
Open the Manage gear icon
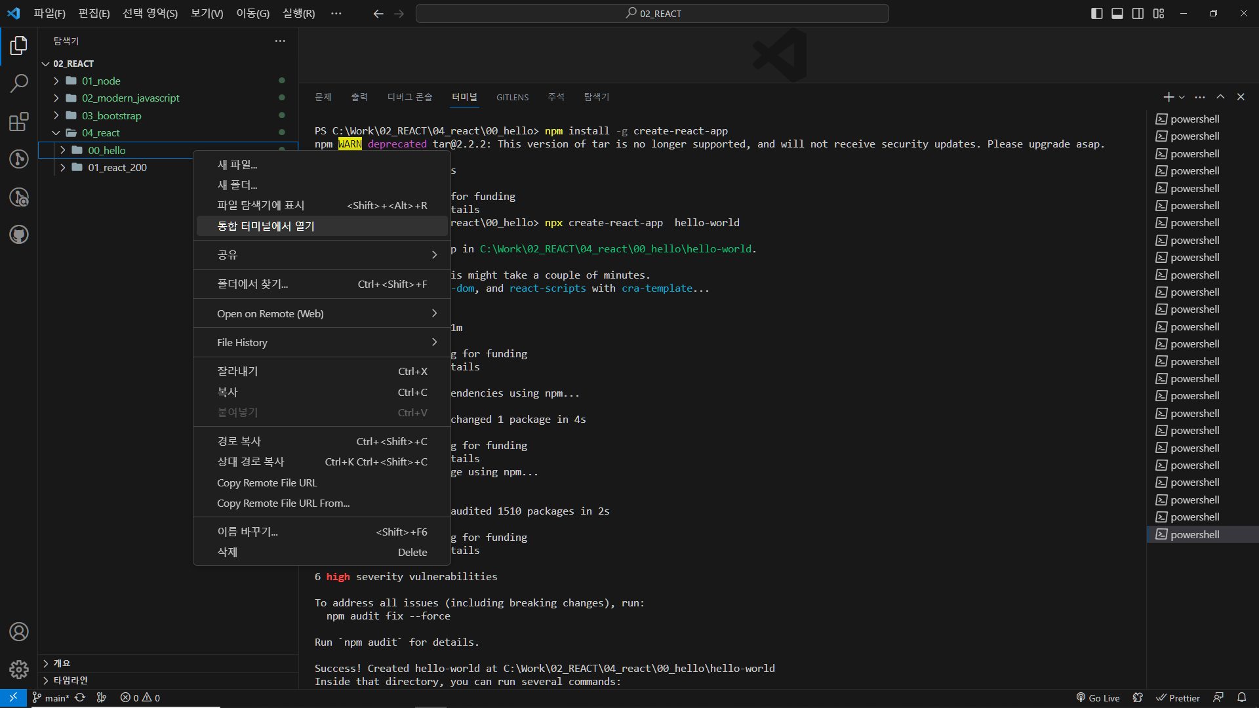tap(19, 669)
